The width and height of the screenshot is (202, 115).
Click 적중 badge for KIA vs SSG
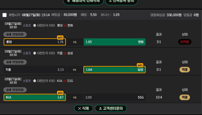coord(185,97)
